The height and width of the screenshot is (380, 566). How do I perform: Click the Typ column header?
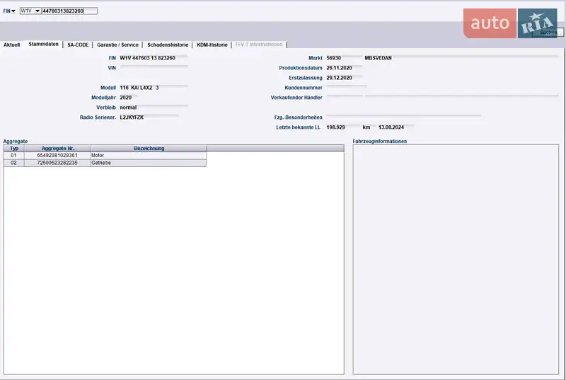(14, 148)
